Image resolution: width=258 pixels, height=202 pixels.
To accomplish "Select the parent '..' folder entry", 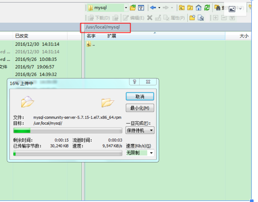I will 91,44.
